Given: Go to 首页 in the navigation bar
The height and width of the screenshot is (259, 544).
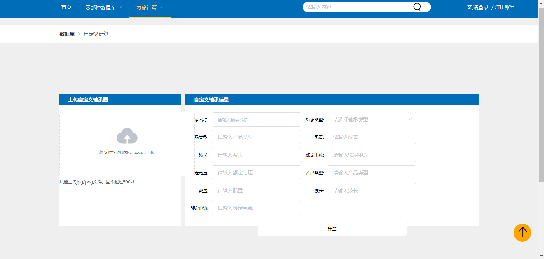Looking at the screenshot, I should tap(66, 7).
